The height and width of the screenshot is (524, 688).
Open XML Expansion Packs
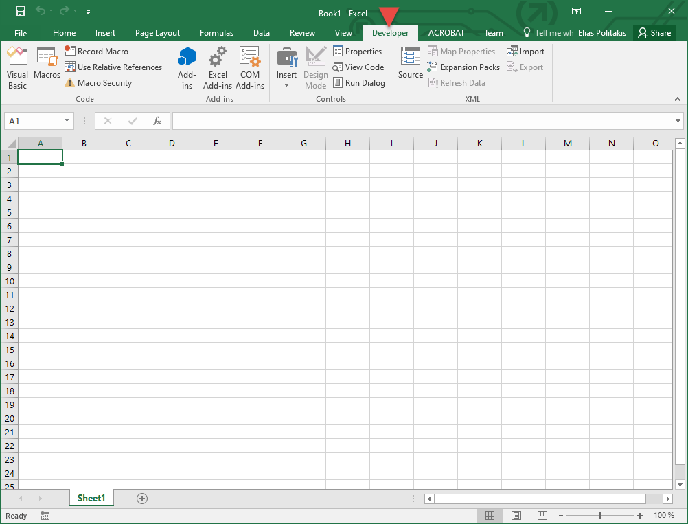[x=463, y=67]
